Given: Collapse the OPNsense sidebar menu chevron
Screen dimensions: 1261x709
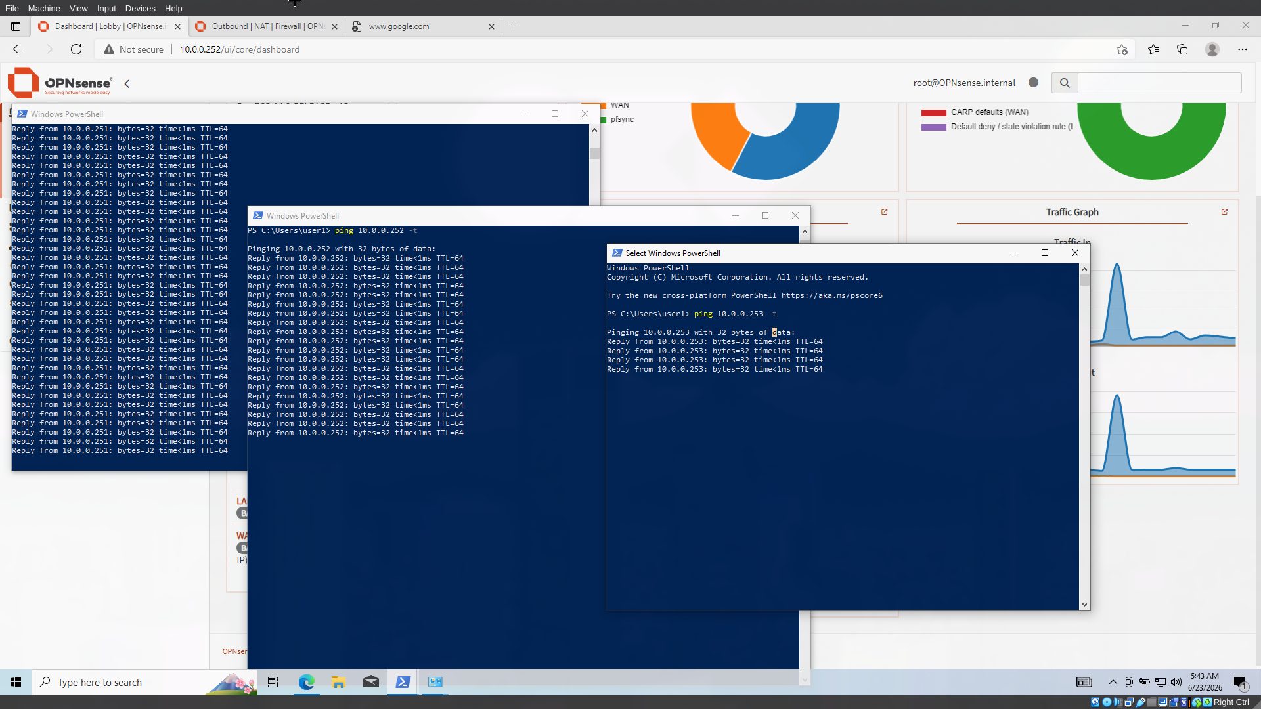Looking at the screenshot, I should coord(127,83).
